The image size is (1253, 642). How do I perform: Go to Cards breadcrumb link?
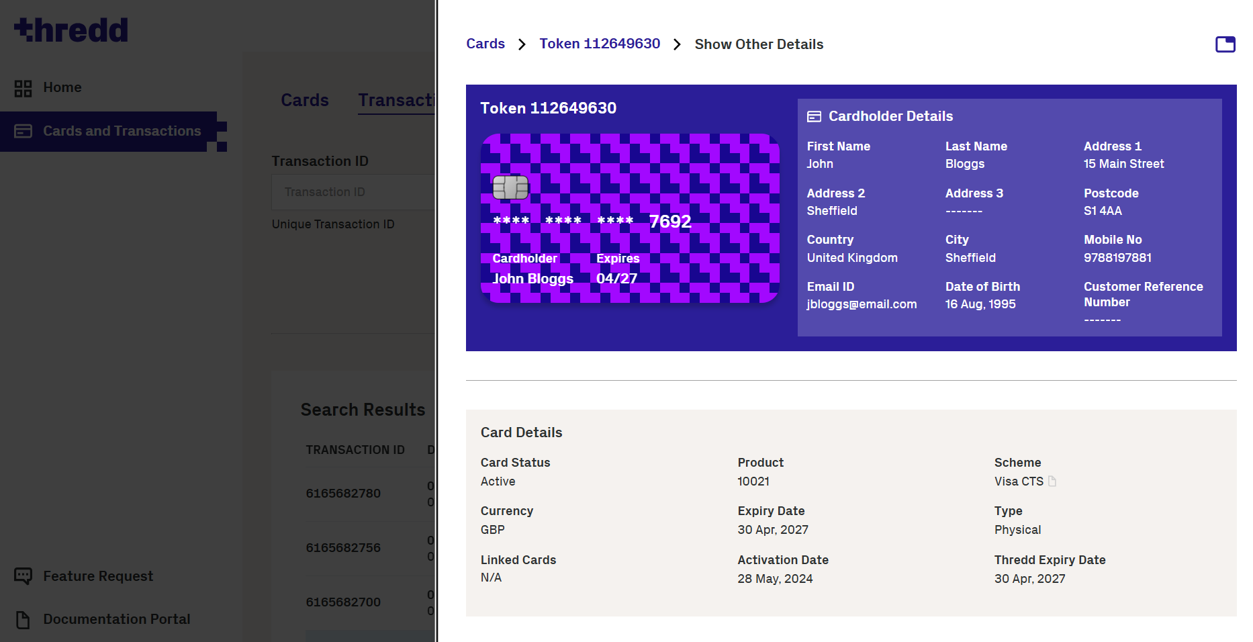(485, 44)
